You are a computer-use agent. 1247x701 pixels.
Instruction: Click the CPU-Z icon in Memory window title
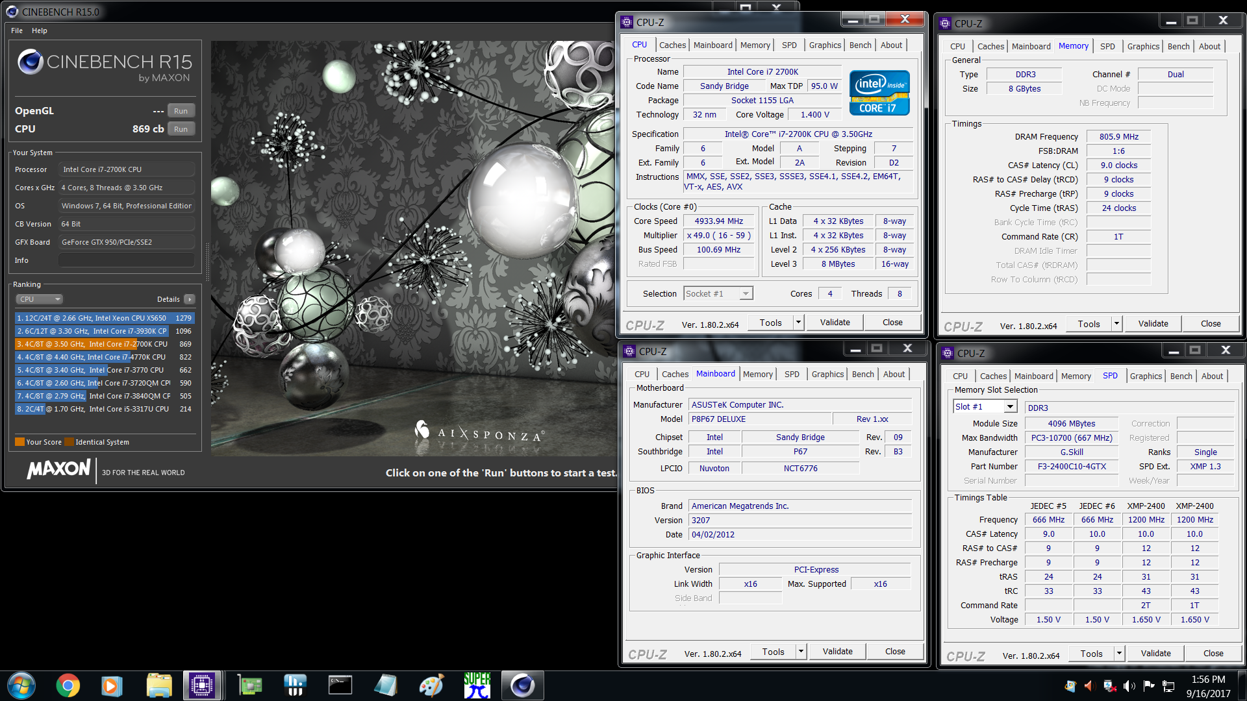pos(945,23)
